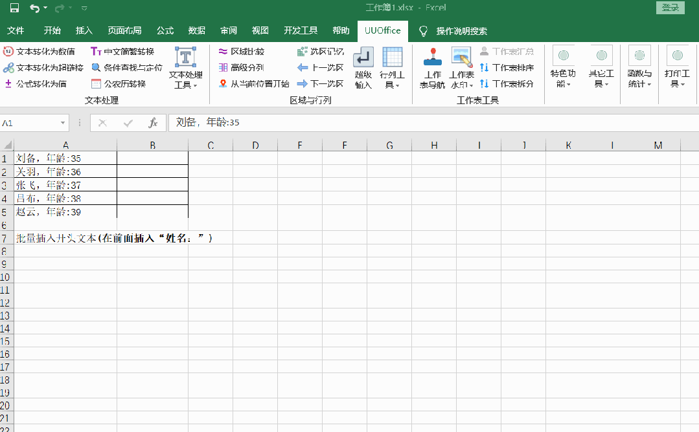Click the 公农历转换 calendar icon
Image resolution: width=699 pixels, height=432 pixels.
click(x=97, y=83)
